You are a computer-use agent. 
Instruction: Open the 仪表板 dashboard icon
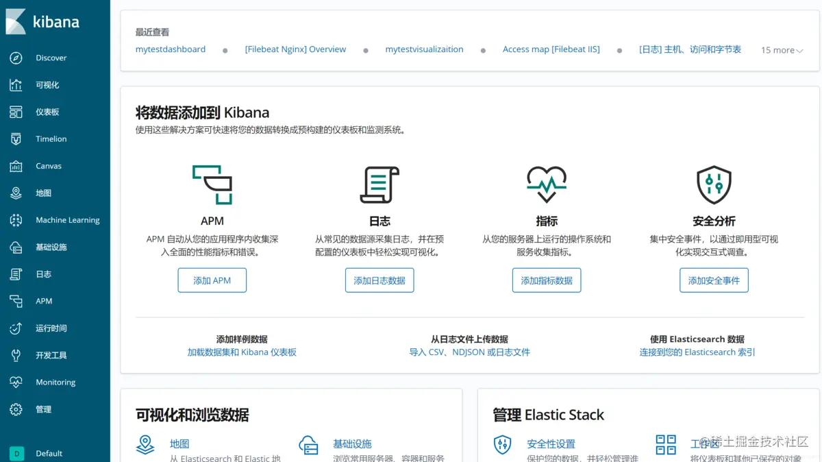tap(16, 112)
